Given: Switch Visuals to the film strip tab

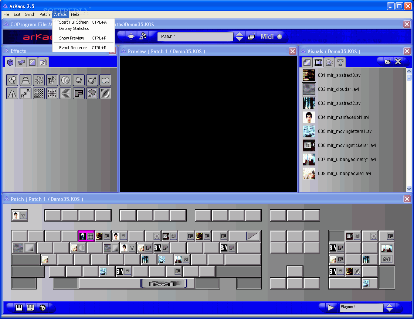Looking at the screenshot, I should pos(318,62).
